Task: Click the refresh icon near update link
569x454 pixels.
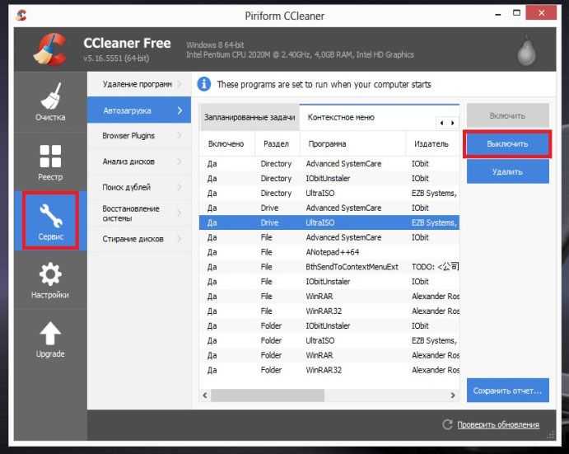Action: click(447, 424)
